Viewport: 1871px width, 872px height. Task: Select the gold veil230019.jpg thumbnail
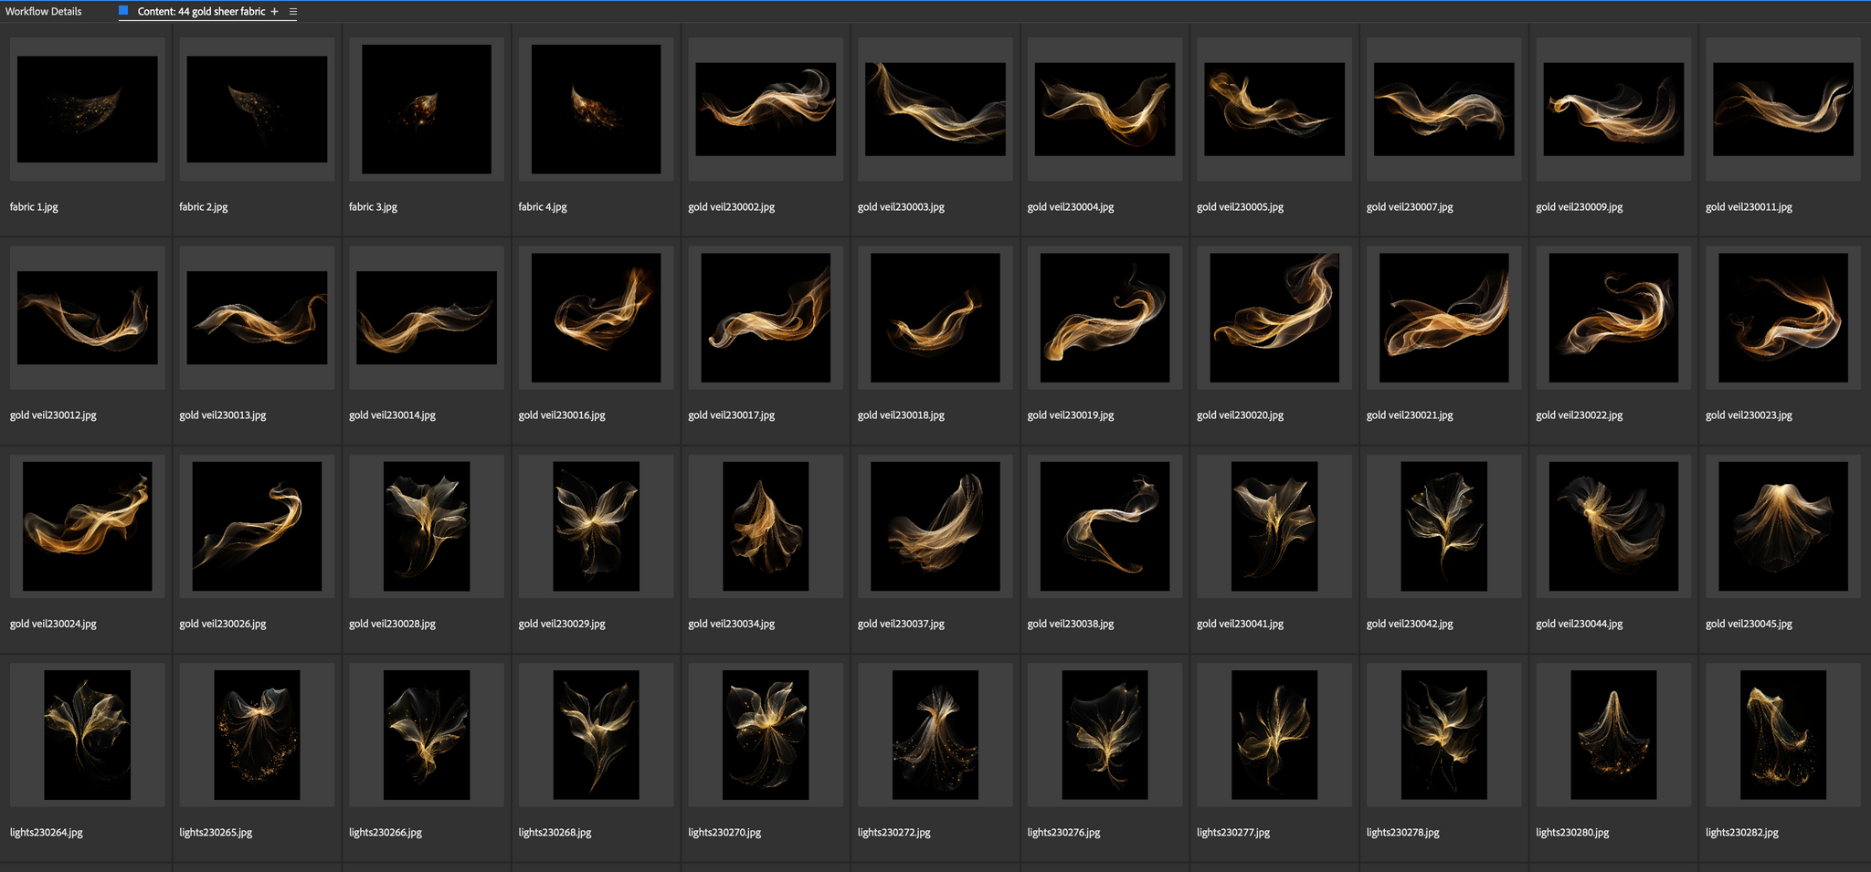1105,318
